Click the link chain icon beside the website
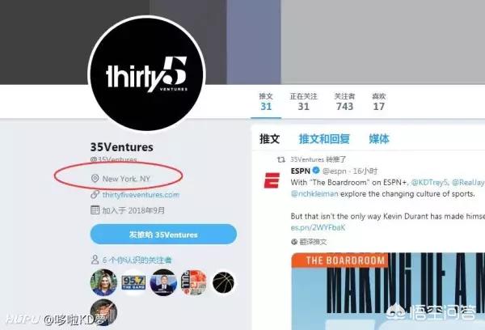Screen dimensions: 485x330 click(95, 195)
